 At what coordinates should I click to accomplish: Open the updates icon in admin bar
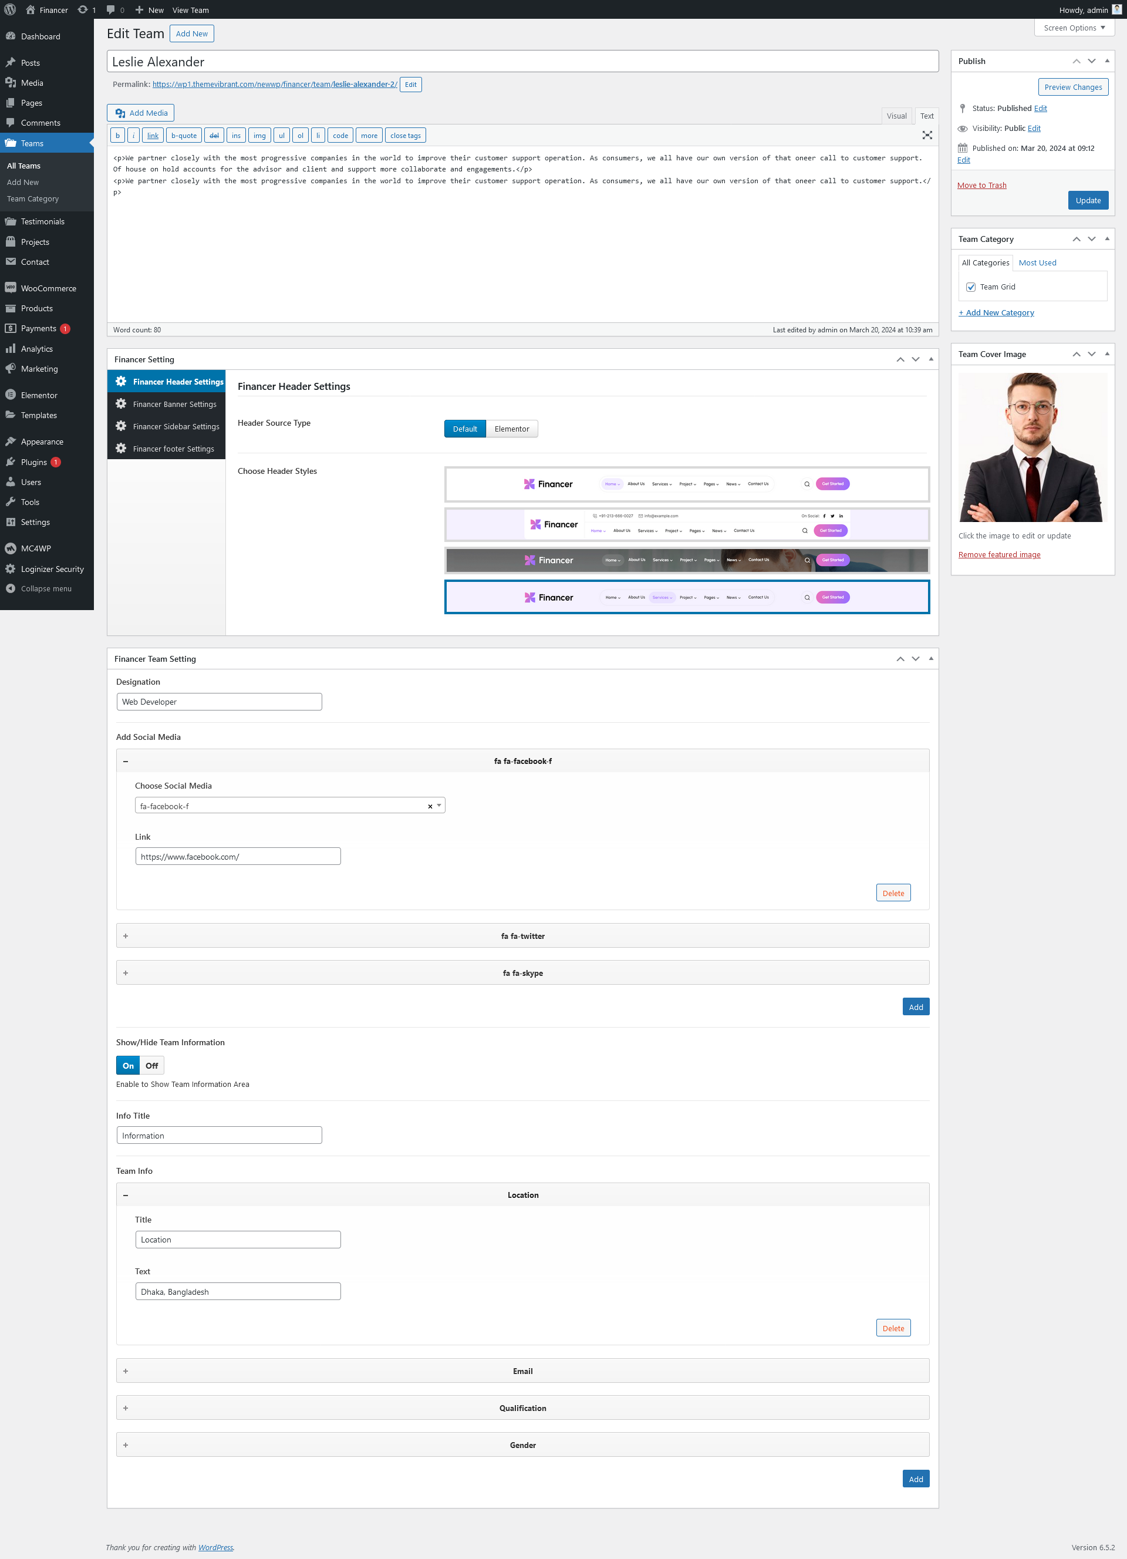click(x=83, y=9)
